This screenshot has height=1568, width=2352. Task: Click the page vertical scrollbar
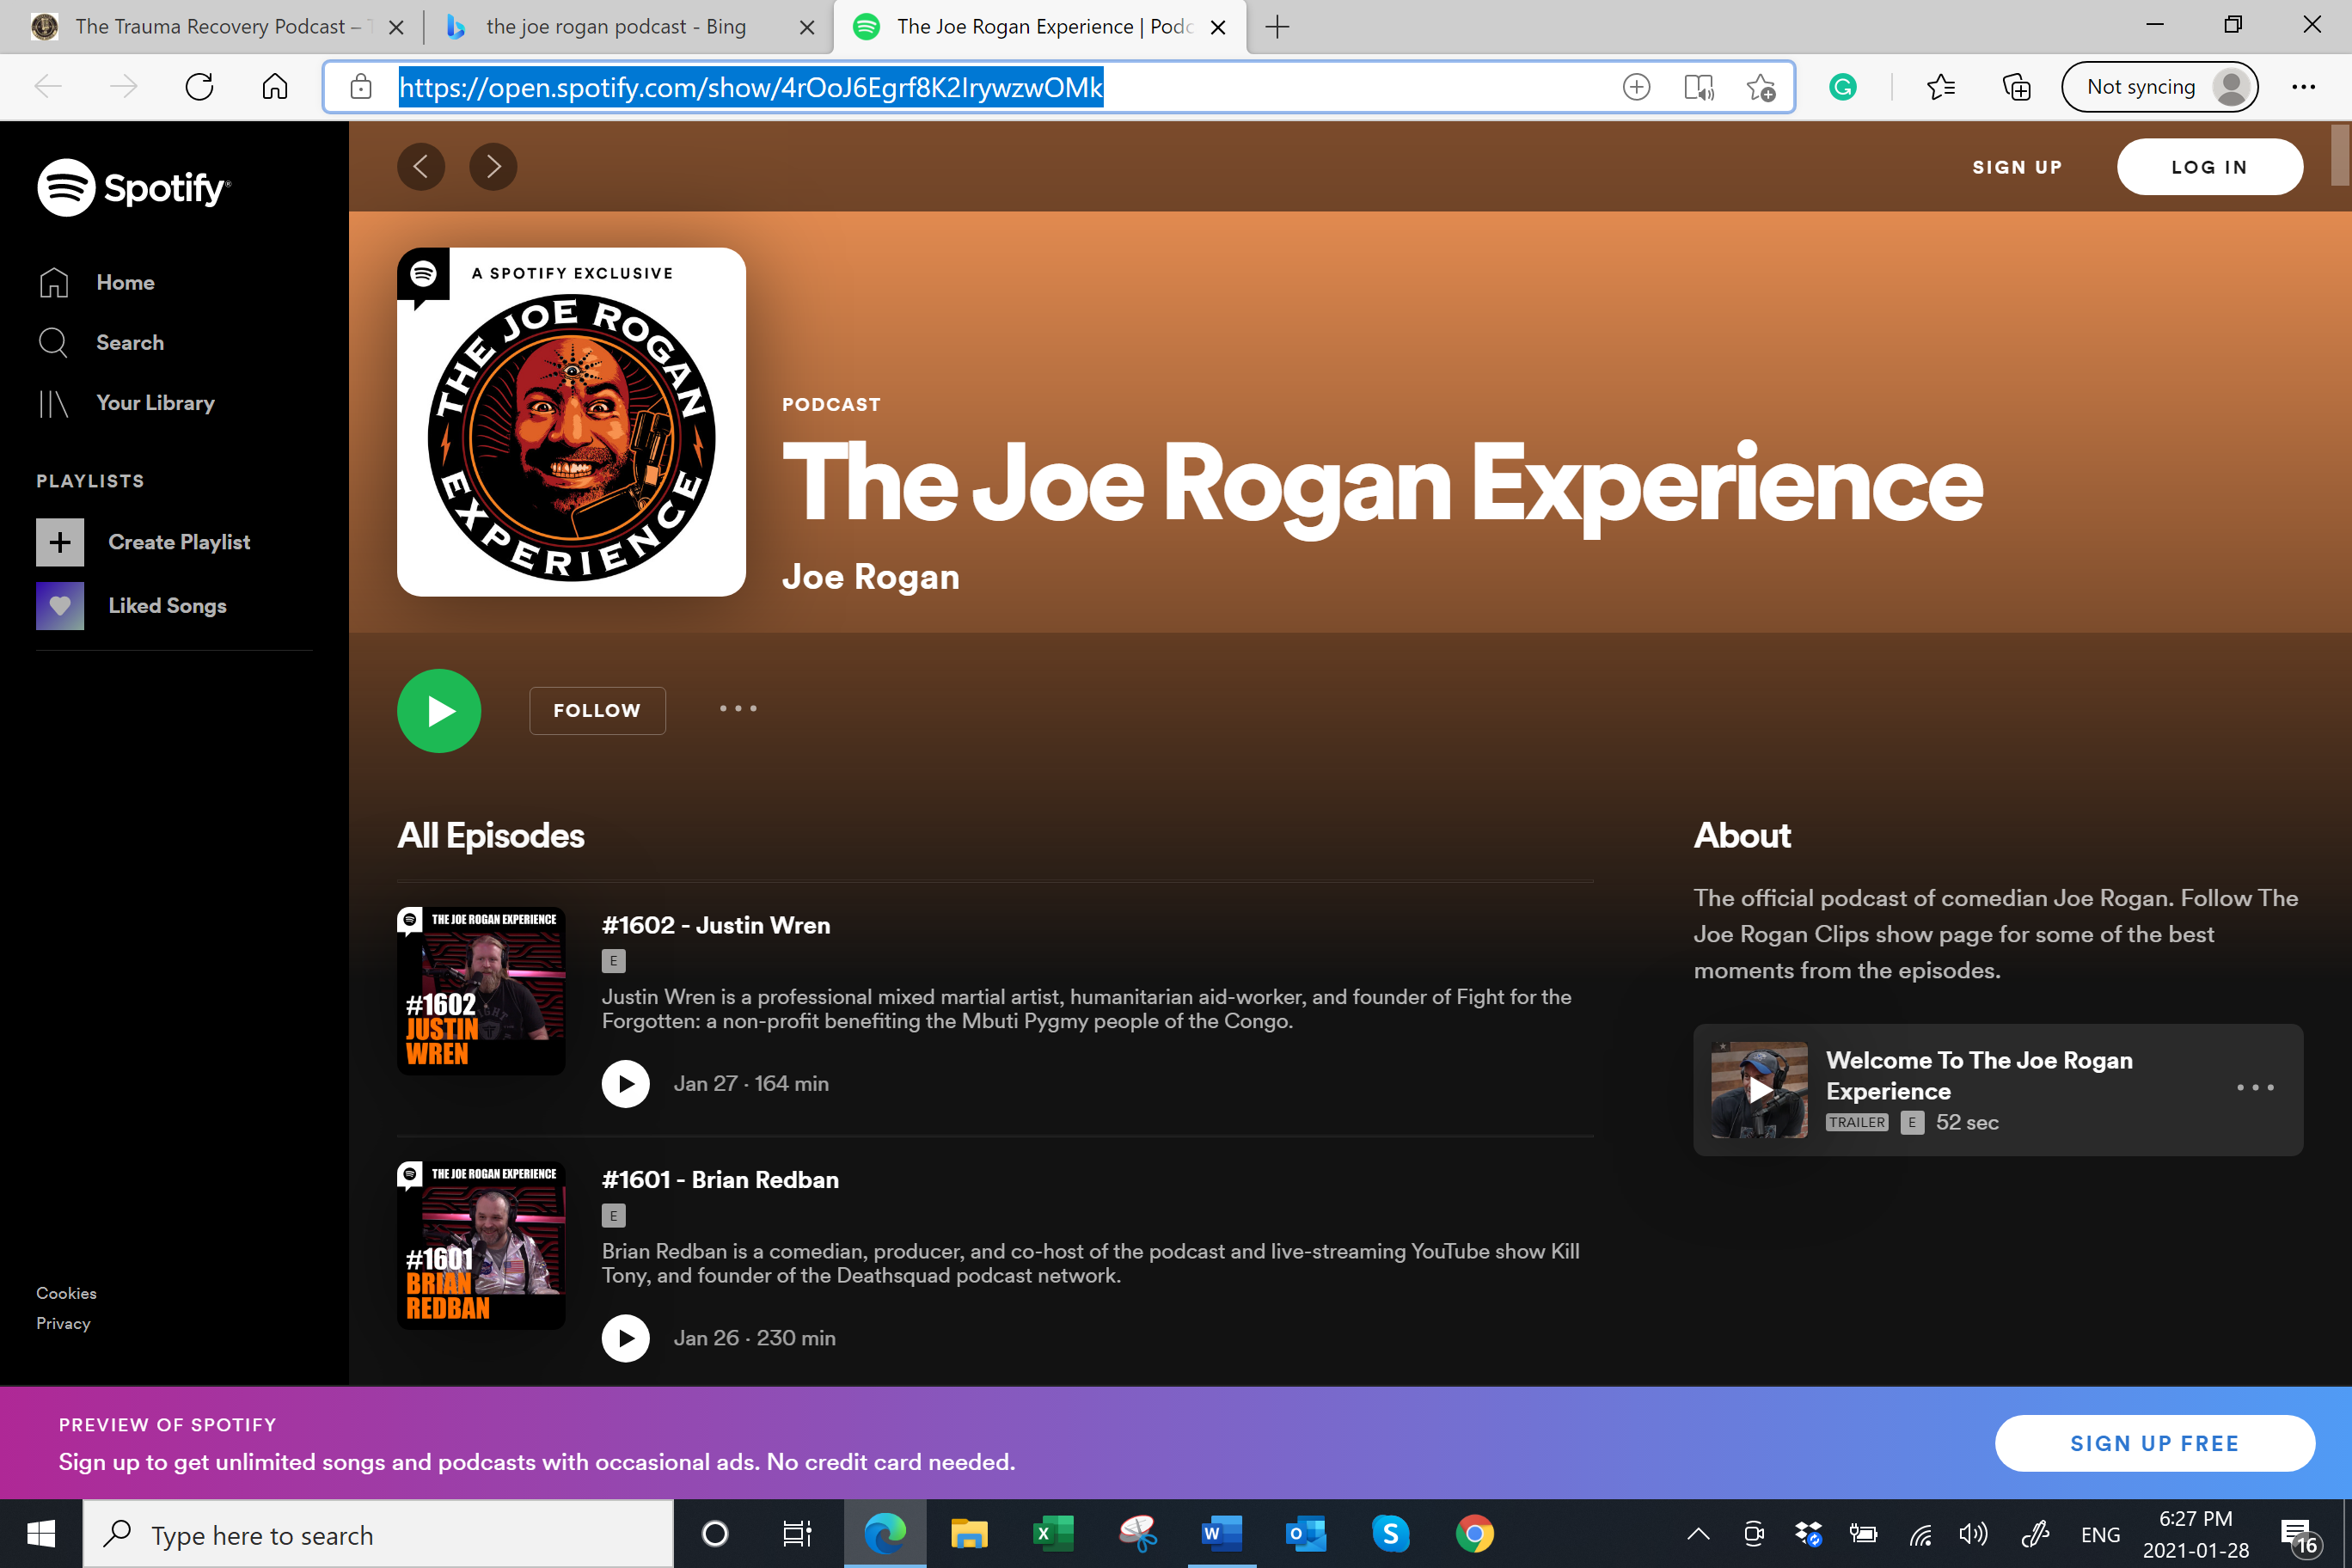pos(2340,156)
